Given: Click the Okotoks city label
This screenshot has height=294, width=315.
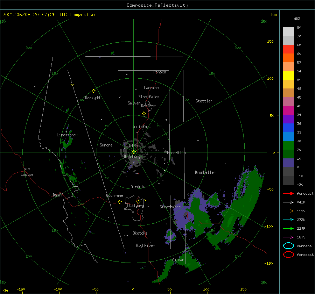Looking at the screenshot, I should click(x=140, y=233).
